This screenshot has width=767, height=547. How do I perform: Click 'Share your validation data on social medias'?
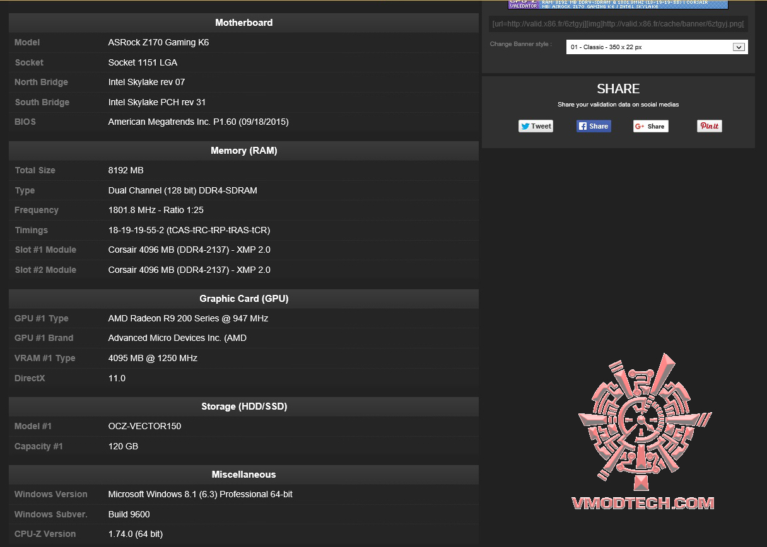[618, 105]
